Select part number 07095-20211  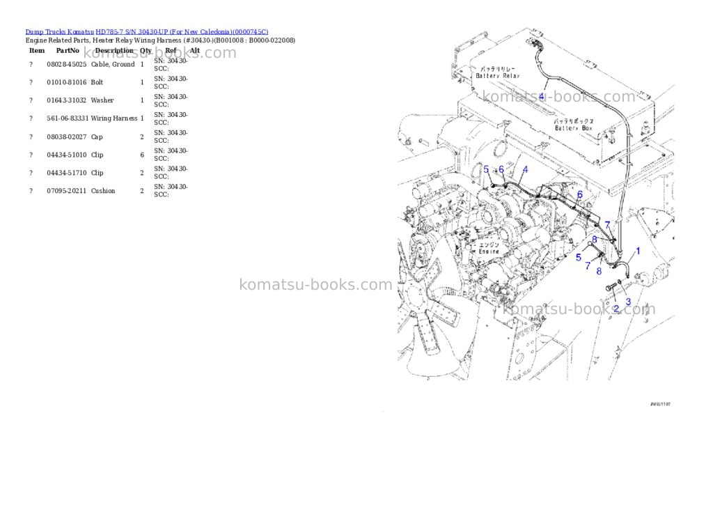[x=66, y=191]
